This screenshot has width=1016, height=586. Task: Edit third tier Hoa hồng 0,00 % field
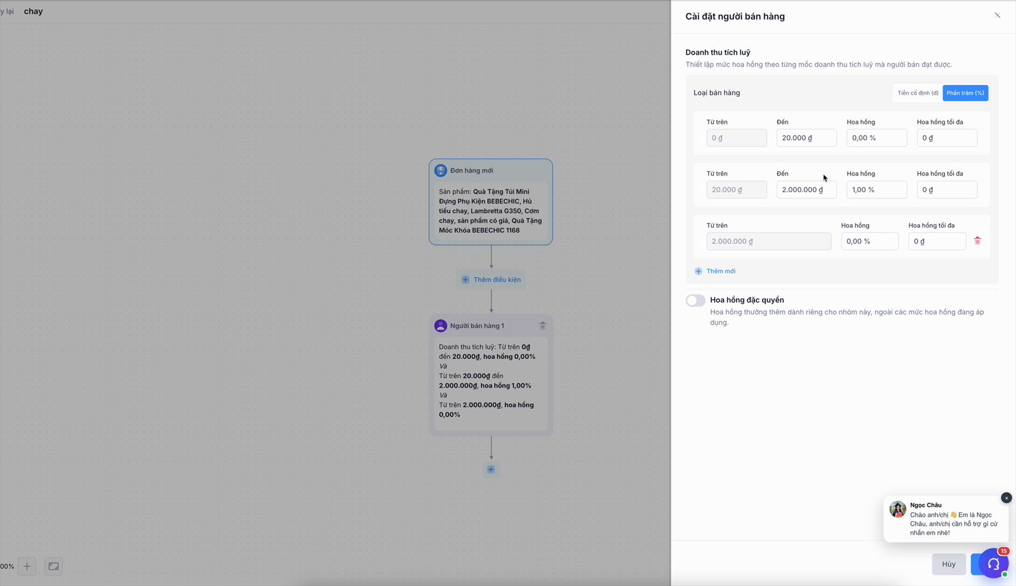pyautogui.click(x=869, y=241)
